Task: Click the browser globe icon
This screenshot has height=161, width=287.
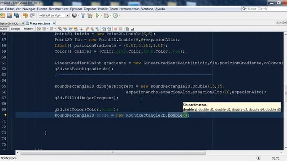Action: point(74,15)
